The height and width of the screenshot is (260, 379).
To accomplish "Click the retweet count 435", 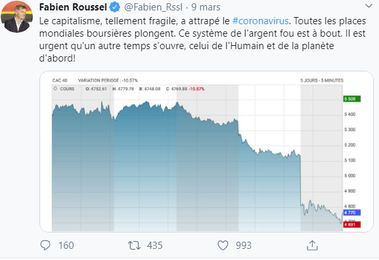I will [x=155, y=246].
